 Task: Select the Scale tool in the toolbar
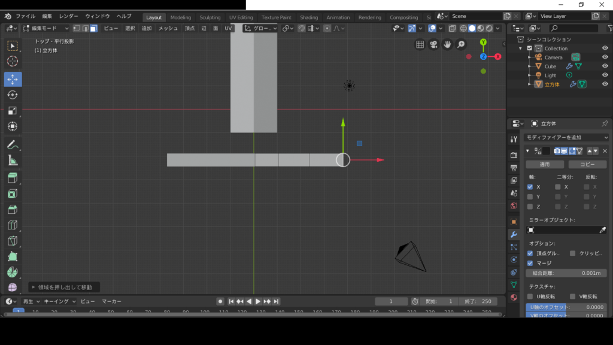pyautogui.click(x=13, y=110)
